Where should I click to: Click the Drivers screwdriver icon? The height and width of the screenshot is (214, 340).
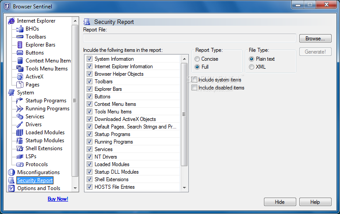click(x=20, y=125)
